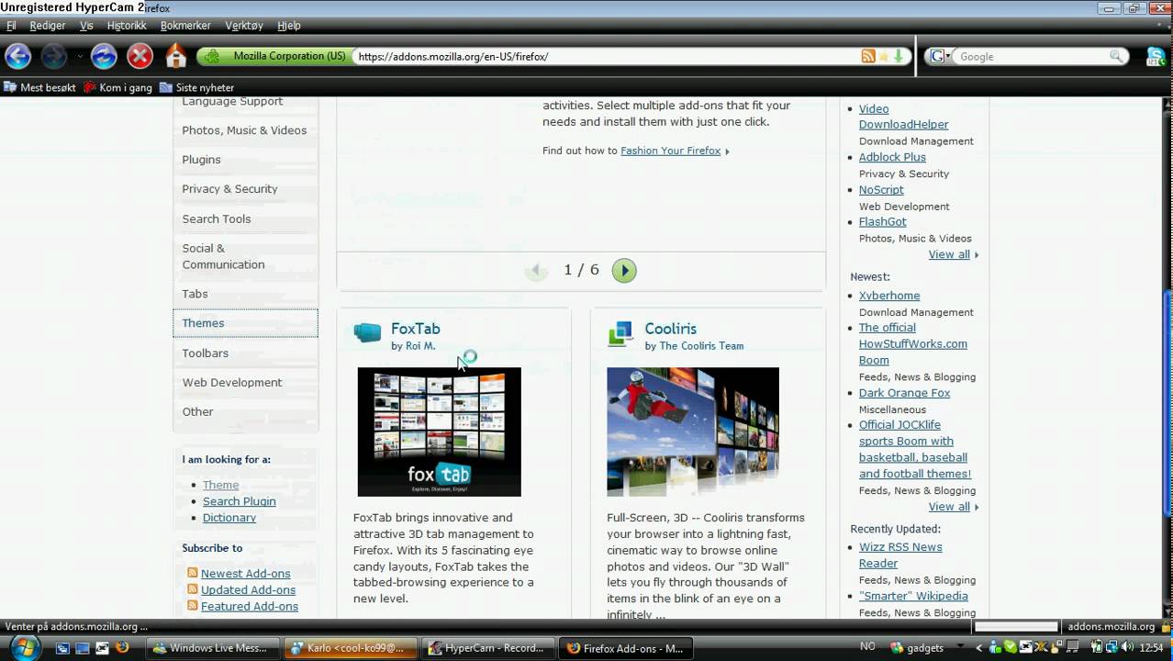Open the FoxTab screenshot thumbnail
The height and width of the screenshot is (661, 1173).
pyautogui.click(x=439, y=431)
